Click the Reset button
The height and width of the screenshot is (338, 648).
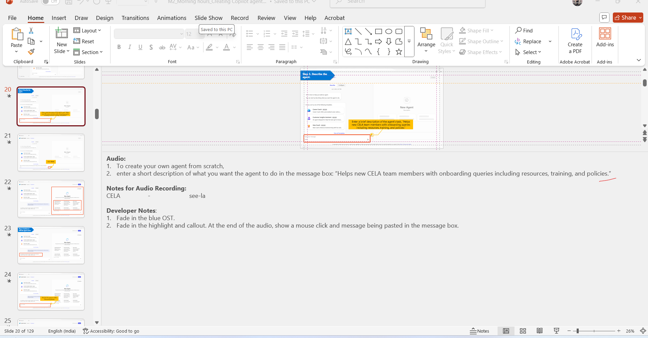pyautogui.click(x=84, y=41)
